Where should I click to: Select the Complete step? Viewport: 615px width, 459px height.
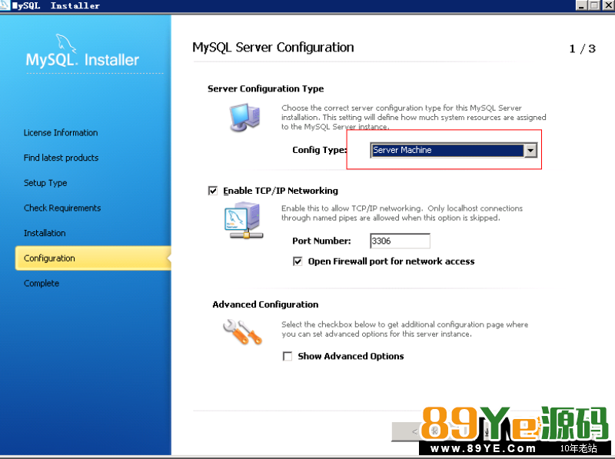click(42, 283)
